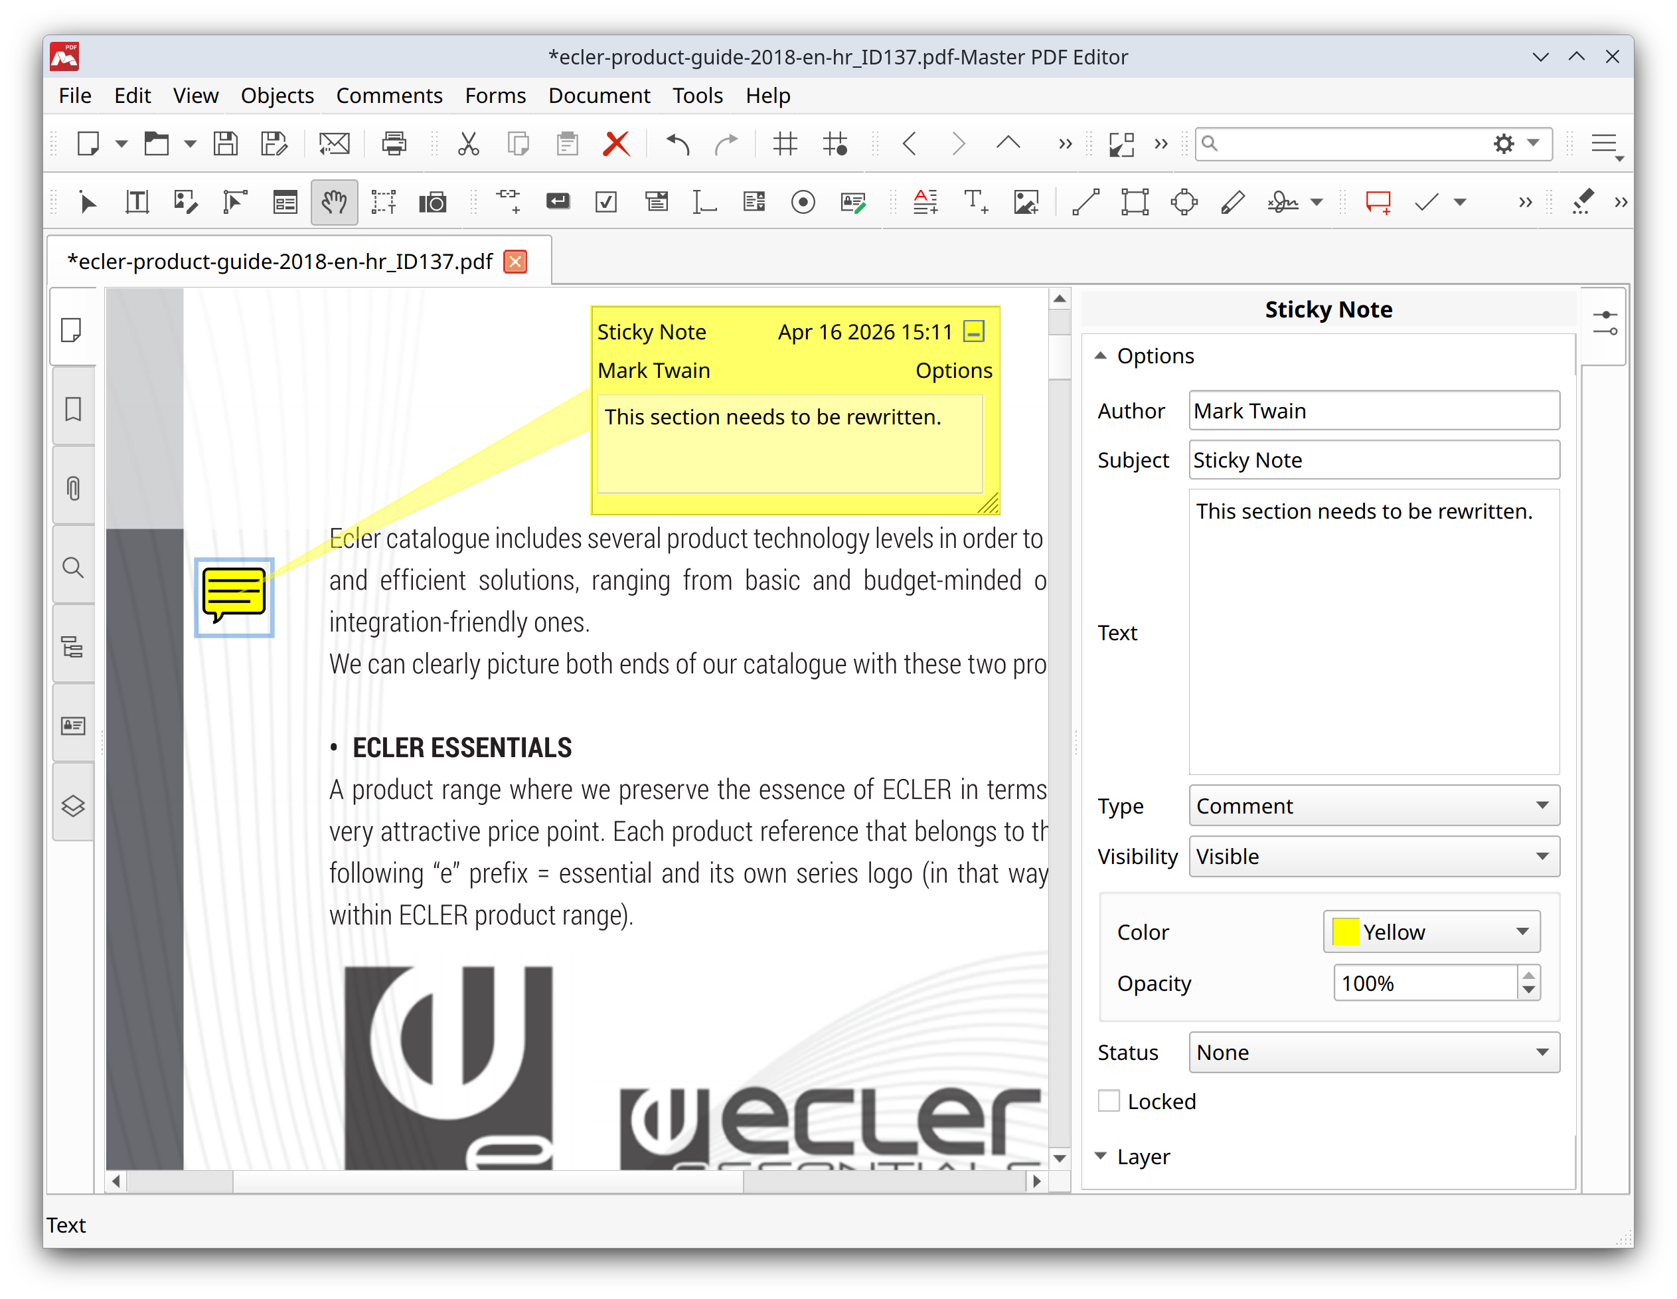
Task: Switch to the ecler-product-guide document tab
Action: tap(280, 261)
